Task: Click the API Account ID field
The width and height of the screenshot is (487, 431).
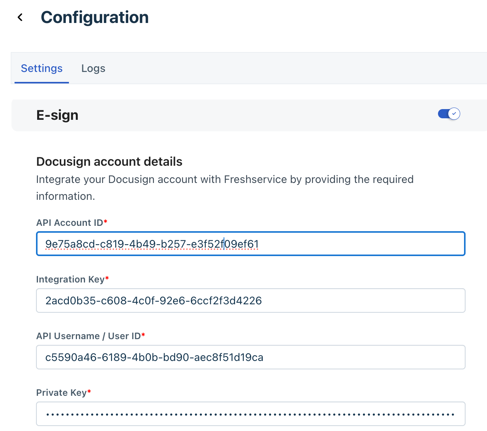Action: pos(251,244)
